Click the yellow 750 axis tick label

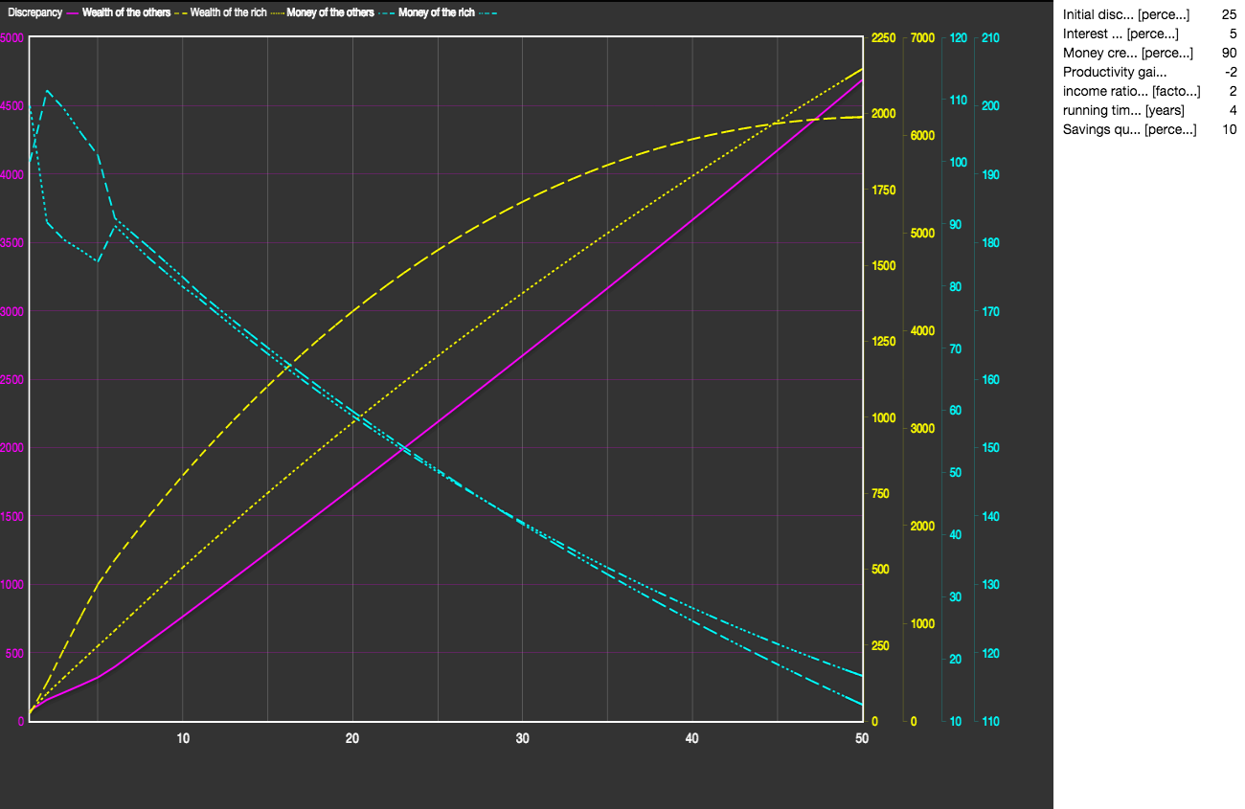(881, 494)
